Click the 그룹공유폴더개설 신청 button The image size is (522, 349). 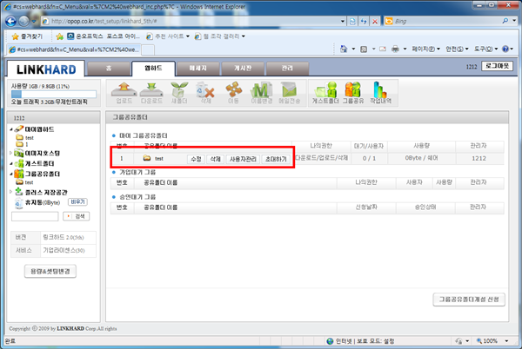coord(469,300)
